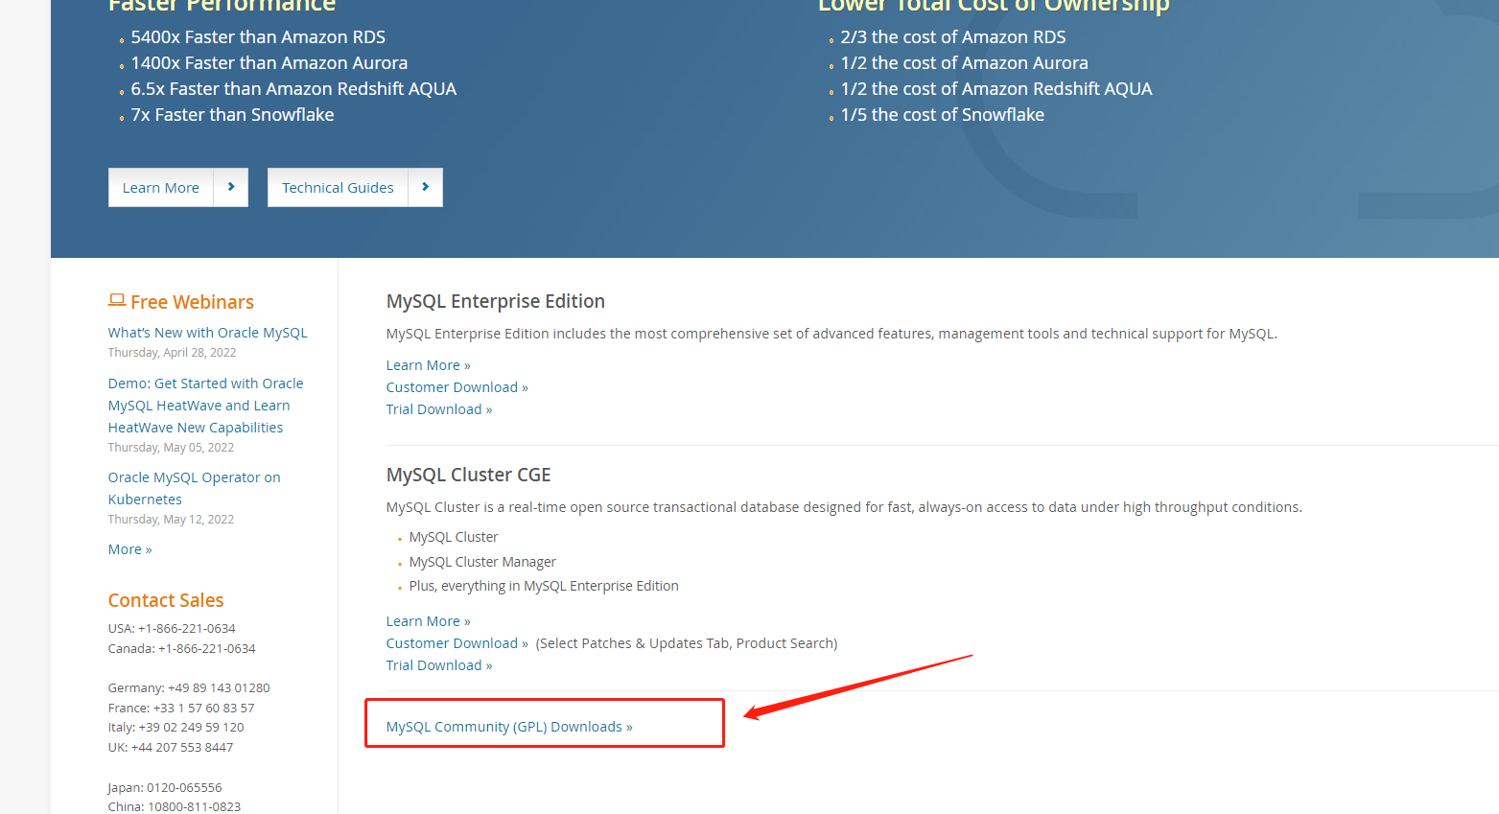Open Oracle MySQL Operator on Kubernetes webinar
The image size is (1499, 814).
[195, 488]
